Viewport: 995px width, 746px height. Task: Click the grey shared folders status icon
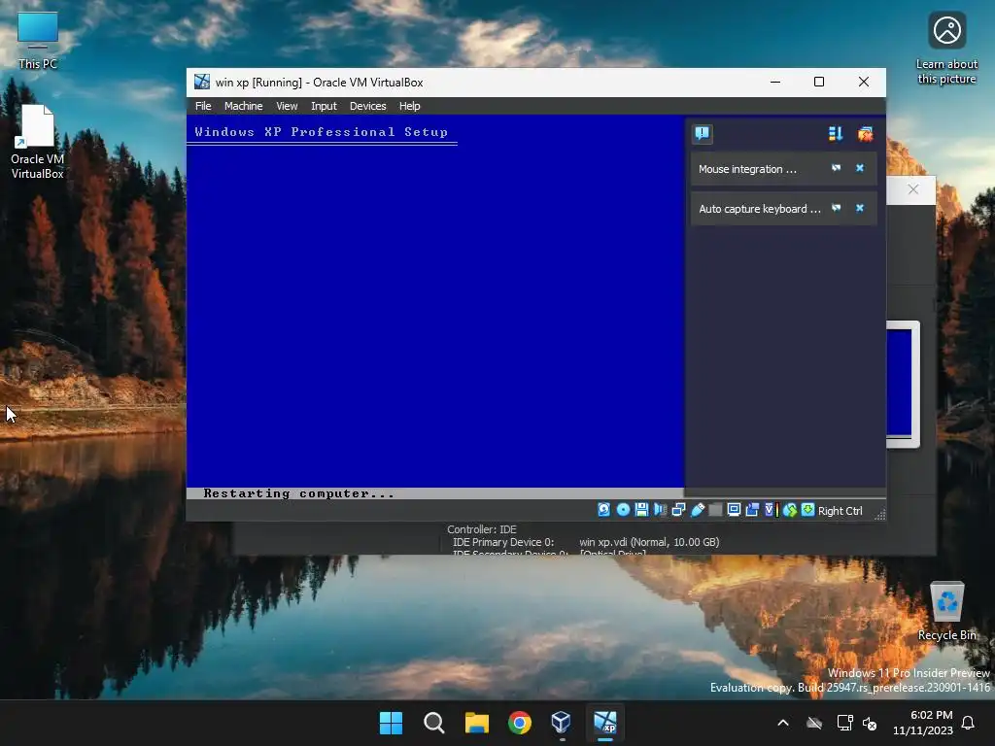click(715, 510)
